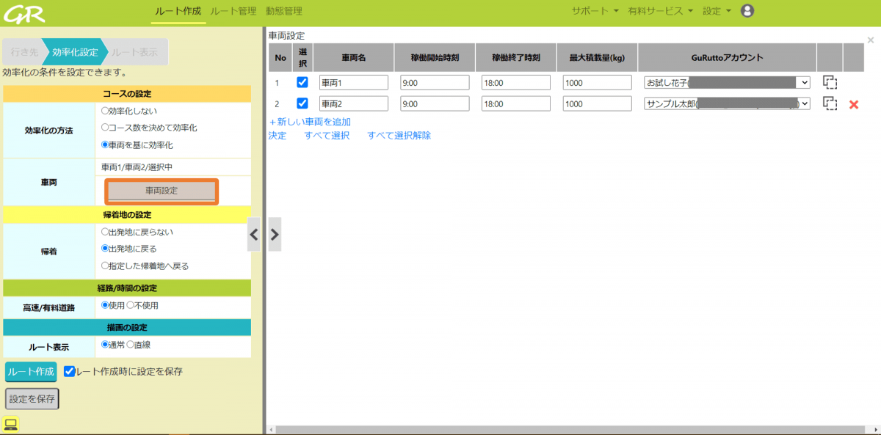Collapse panel with left chevron arrow
Screen dimensions: 881x435
(x=254, y=235)
